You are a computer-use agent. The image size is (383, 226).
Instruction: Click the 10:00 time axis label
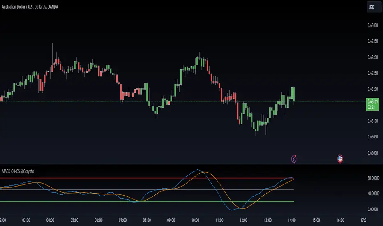pos(195,220)
